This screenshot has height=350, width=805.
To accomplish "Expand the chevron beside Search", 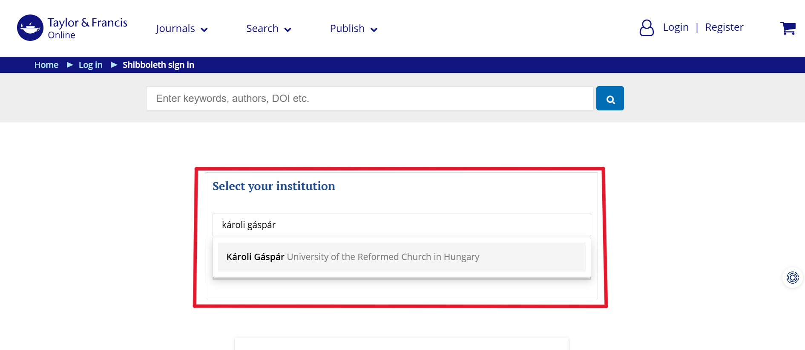I will 287,30.
